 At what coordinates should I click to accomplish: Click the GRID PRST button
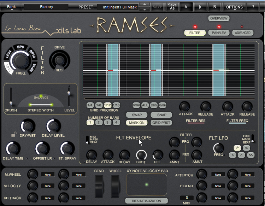click(161, 123)
